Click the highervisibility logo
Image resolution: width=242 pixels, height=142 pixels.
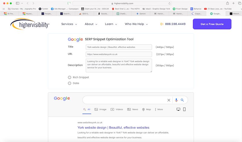[x=30, y=24]
